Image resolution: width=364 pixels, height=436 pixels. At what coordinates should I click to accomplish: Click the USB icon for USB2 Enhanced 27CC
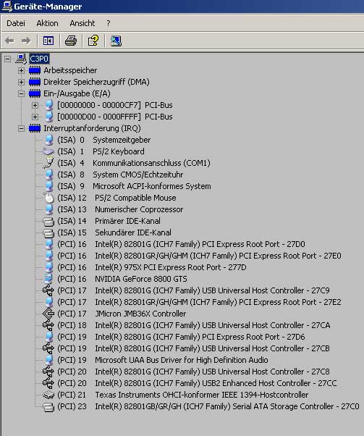coord(48,383)
